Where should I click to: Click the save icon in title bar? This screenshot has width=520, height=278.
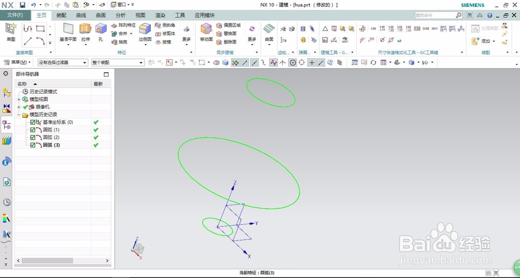click(x=22, y=5)
